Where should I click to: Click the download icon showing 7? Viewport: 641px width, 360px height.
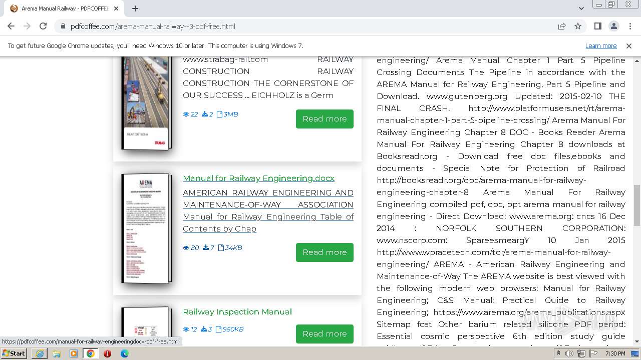205,248
